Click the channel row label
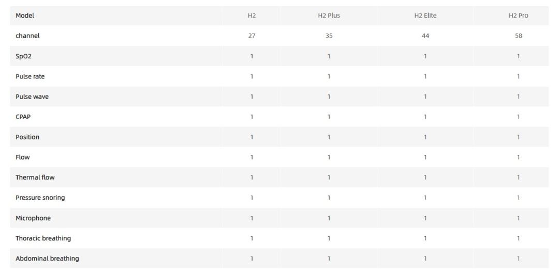Screen dimensions: 559x273 click(x=27, y=36)
